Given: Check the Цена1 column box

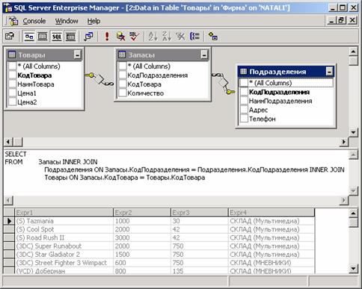Looking at the screenshot, I should click(x=12, y=93).
